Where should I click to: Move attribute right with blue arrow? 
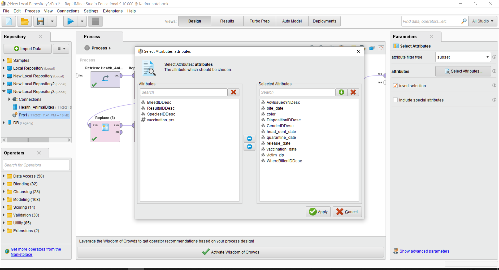point(249,139)
